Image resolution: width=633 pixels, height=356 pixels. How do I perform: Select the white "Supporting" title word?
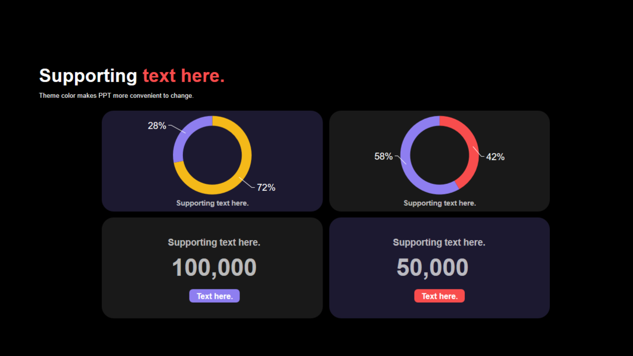click(88, 76)
